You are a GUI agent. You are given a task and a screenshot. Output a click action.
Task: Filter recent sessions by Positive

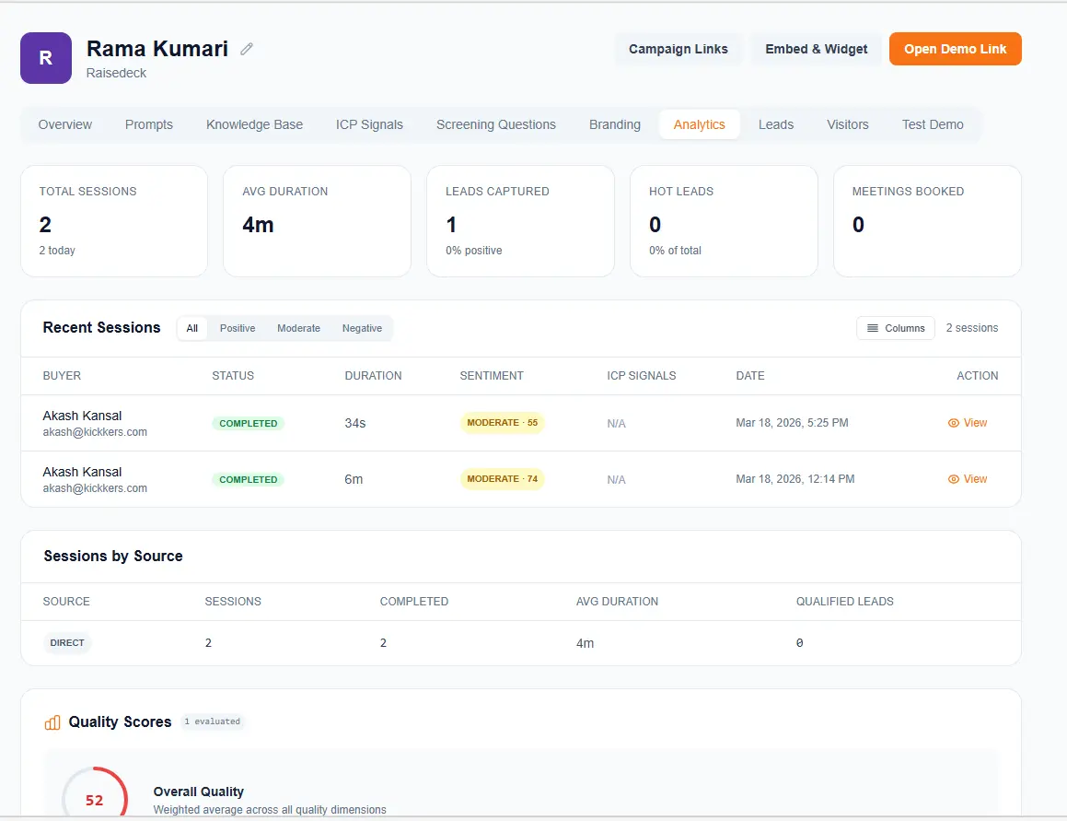tap(238, 328)
